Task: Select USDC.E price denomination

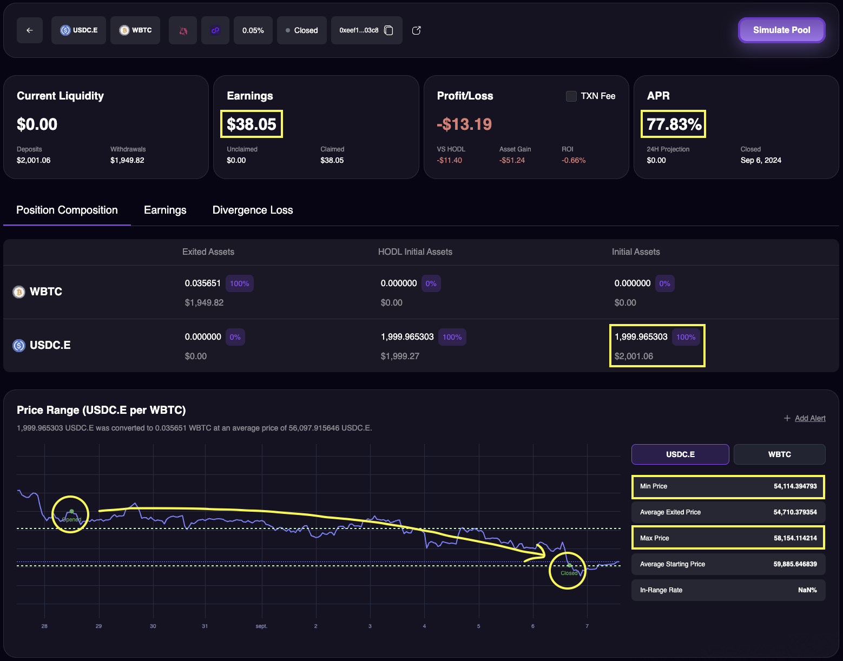Action: [x=680, y=454]
